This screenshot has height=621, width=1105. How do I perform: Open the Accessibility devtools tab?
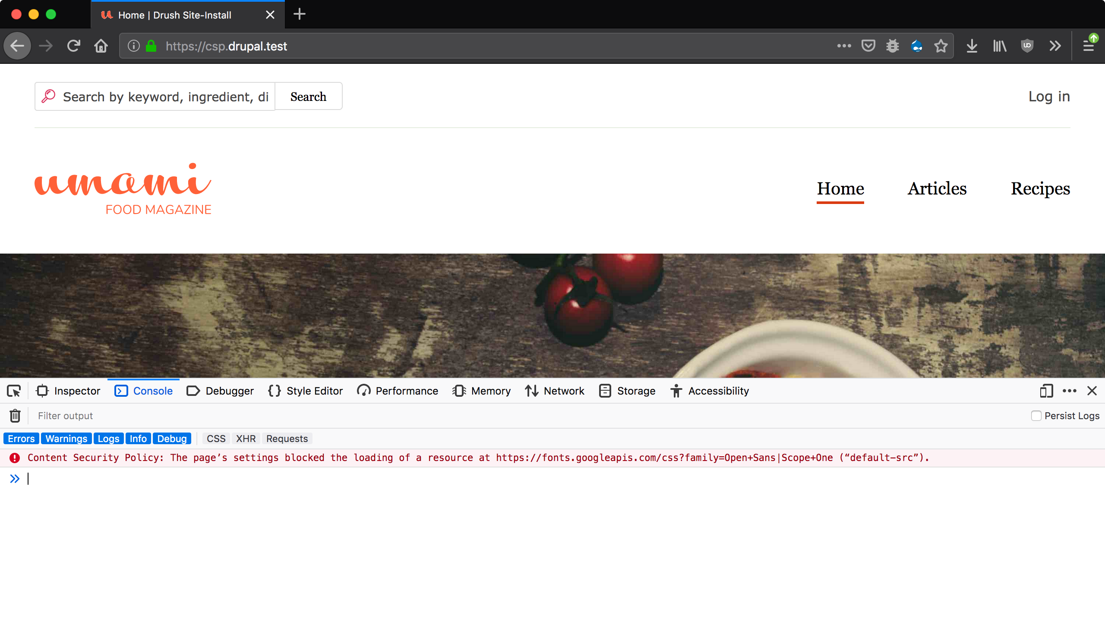click(709, 391)
